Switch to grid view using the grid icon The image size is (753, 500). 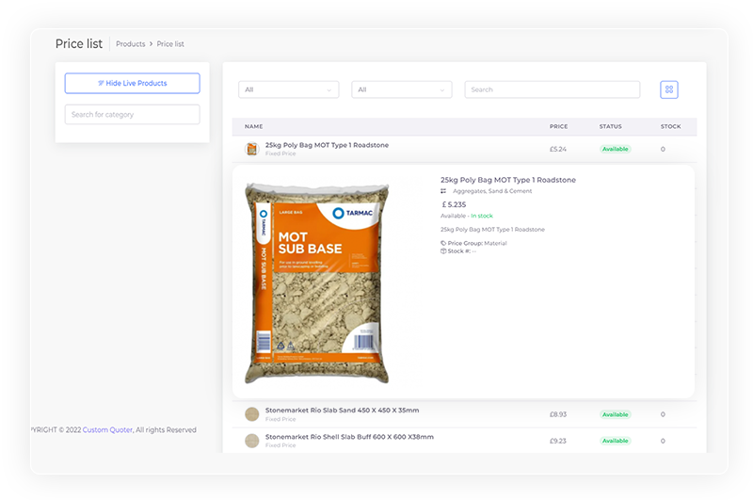click(x=669, y=89)
